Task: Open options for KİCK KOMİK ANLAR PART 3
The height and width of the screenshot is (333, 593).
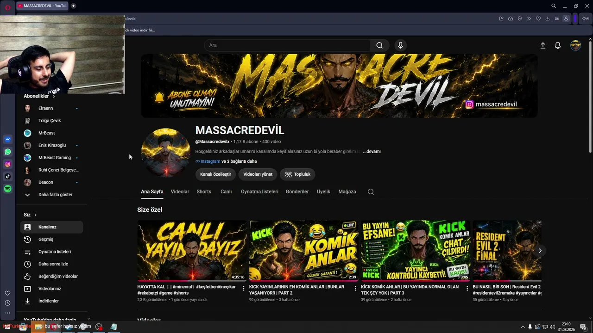Action: [x=467, y=288]
